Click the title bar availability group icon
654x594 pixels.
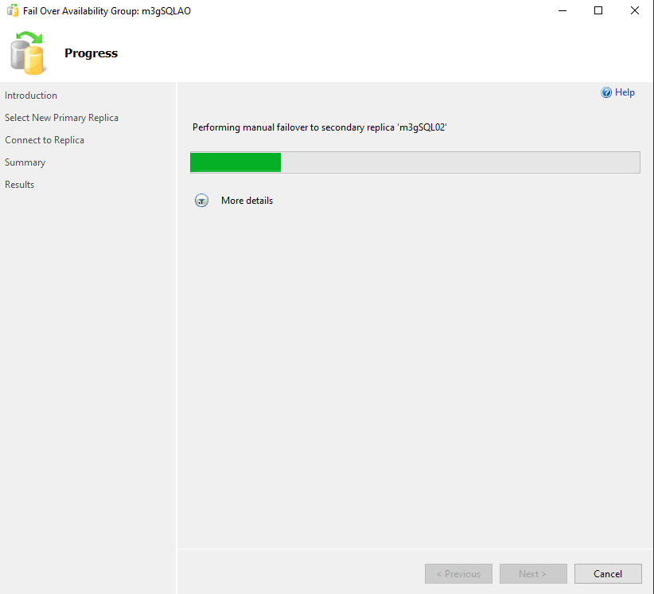(x=13, y=10)
